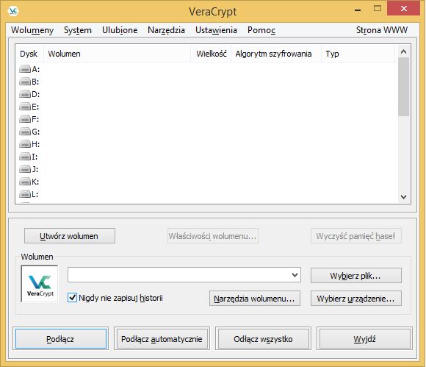The width and height of the screenshot is (426, 367).
Task: Click Odłącz wszystko button
Action: (x=263, y=339)
